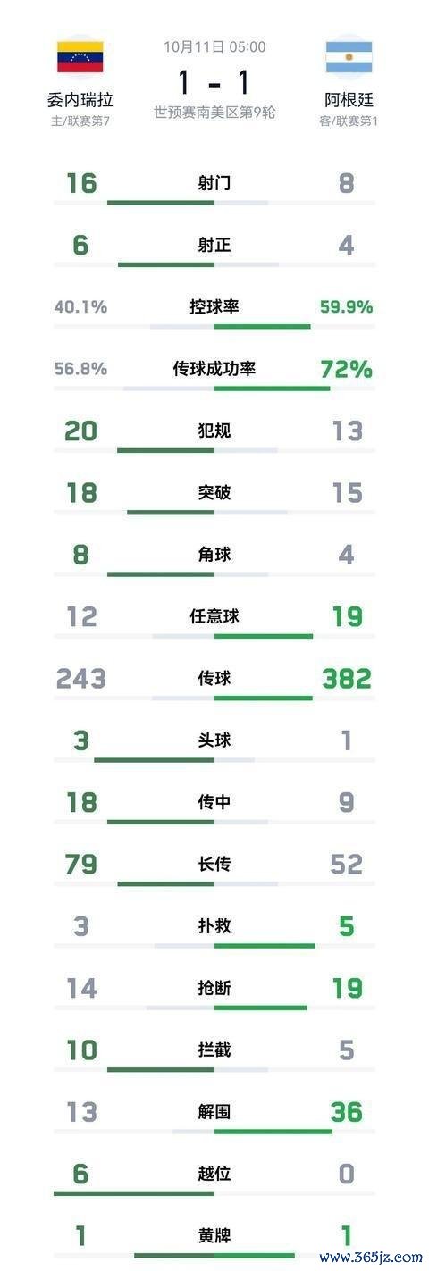Click the 解围 clearances value 36
429x1271 pixels.
tap(347, 1112)
